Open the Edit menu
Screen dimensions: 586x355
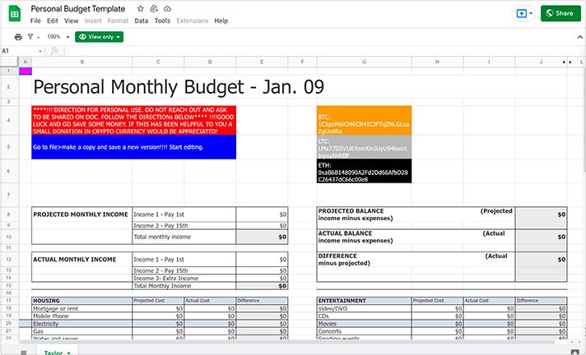pos(53,21)
